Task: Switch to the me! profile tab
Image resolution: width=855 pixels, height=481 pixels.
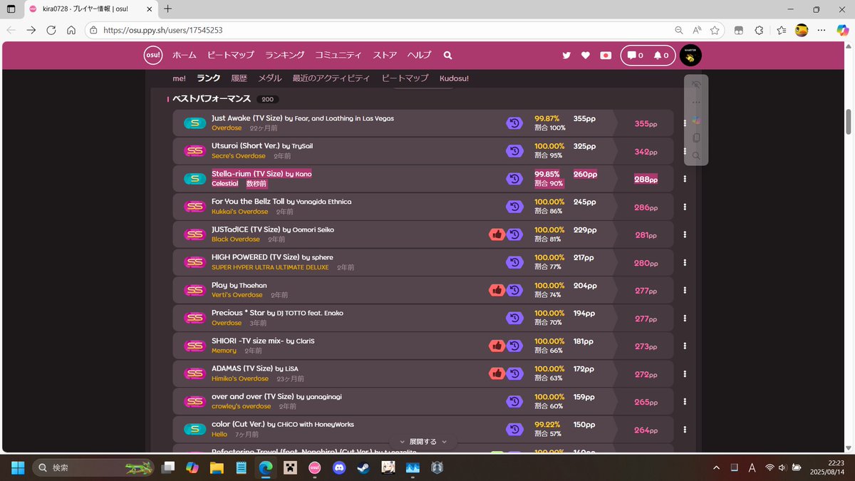Action: pos(179,78)
